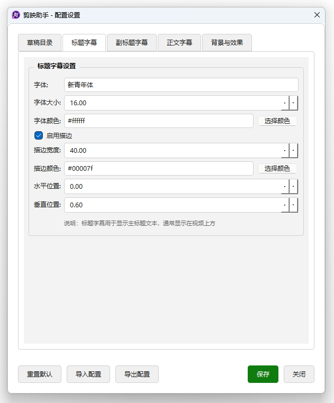Click 导入配置 to import settings
This screenshot has height=403, width=334.
88,374
